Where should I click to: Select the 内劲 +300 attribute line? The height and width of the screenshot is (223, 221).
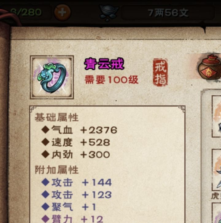pyautogui.click(x=76, y=155)
